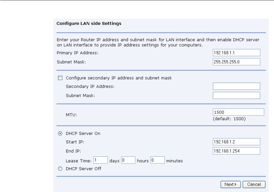Click the Secondary IP Address field
This screenshot has height=192, width=274.
pyautogui.click(x=236, y=86)
